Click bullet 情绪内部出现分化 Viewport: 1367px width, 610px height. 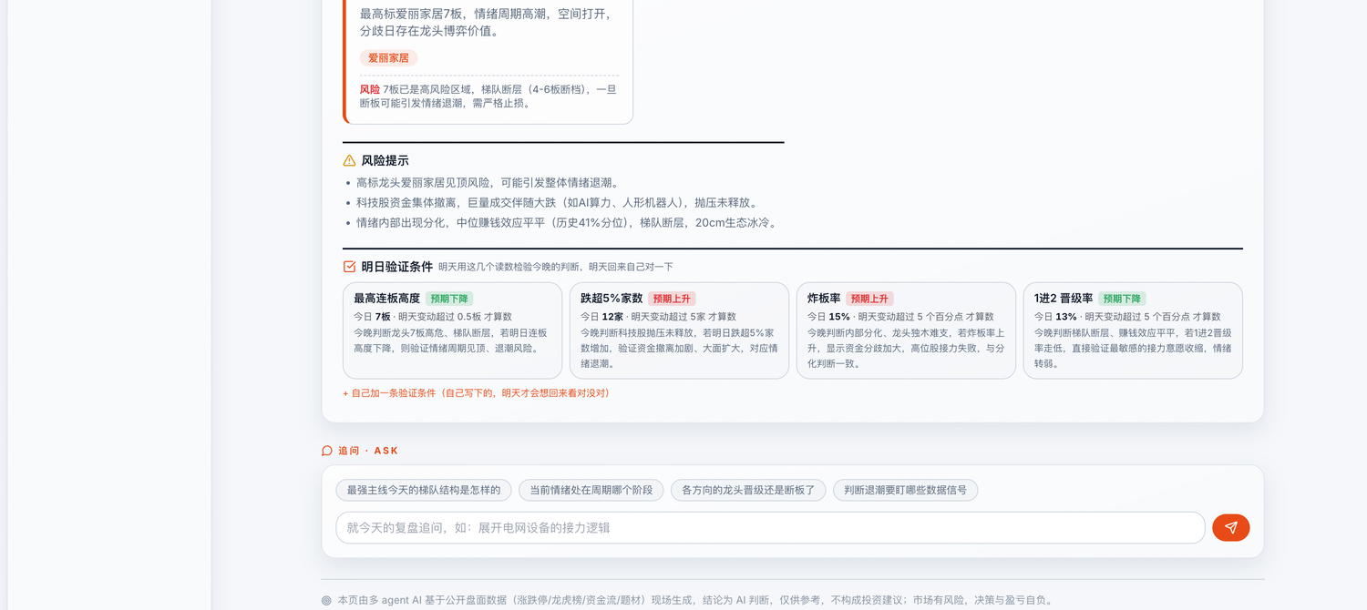pyautogui.click(x=566, y=223)
